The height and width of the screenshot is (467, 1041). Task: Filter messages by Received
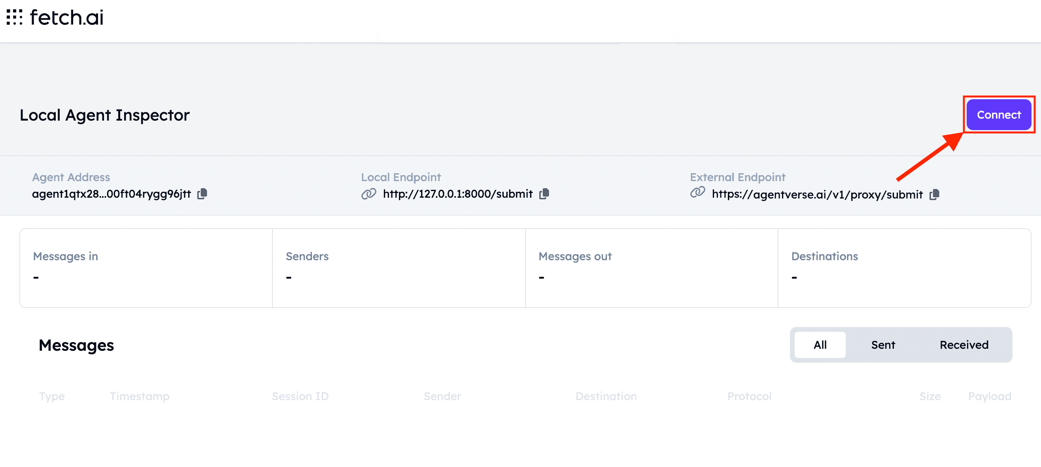tap(964, 345)
